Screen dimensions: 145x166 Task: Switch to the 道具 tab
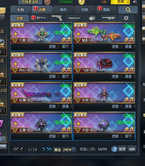[x=106, y=10]
